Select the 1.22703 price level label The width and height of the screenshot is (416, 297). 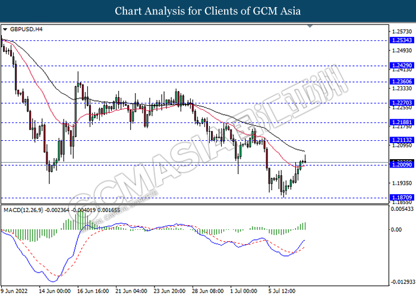click(402, 103)
